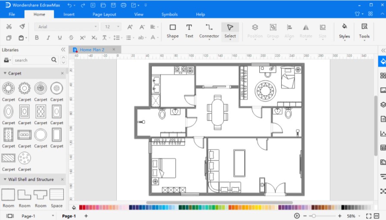The height and width of the screenshot is (220, 386).
Task: Click the Paste clipboard icon
Action: [x=21, y=37]
